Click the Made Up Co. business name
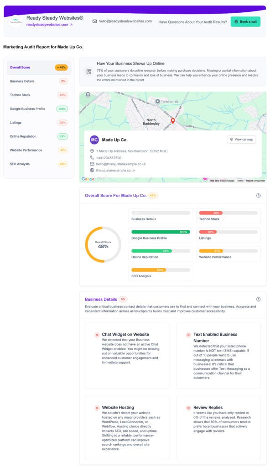 pos(115,140)
